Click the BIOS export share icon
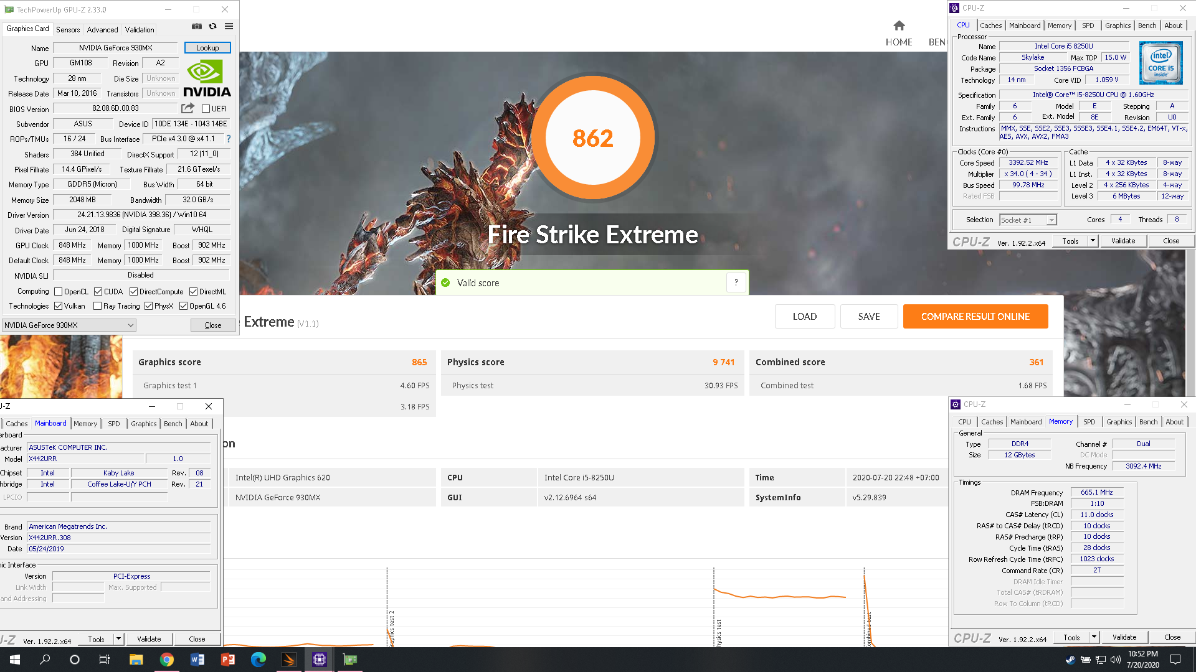 click(x=187, y=108)
